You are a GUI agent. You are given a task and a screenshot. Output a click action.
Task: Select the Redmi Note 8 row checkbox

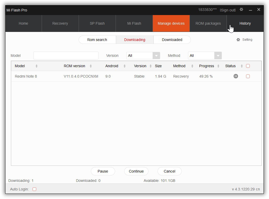[248, 76]
